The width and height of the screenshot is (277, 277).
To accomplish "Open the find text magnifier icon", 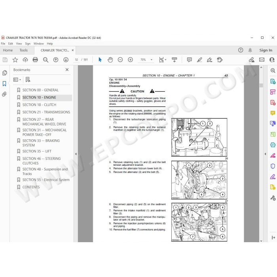I will (46, 60).
